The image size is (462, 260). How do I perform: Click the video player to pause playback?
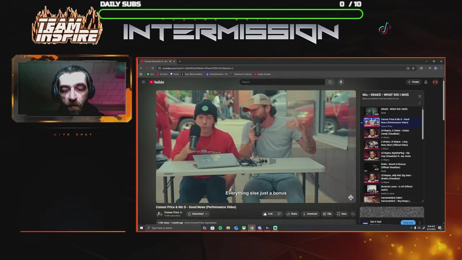tap(256, 146)
